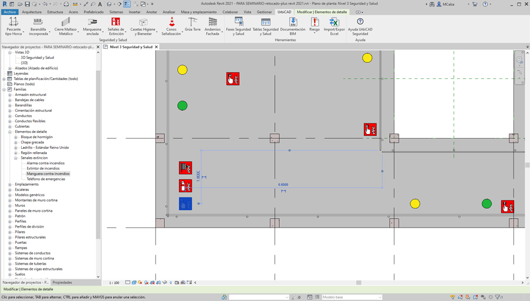Open the Conos Señalización tool

tap(171, 26)
